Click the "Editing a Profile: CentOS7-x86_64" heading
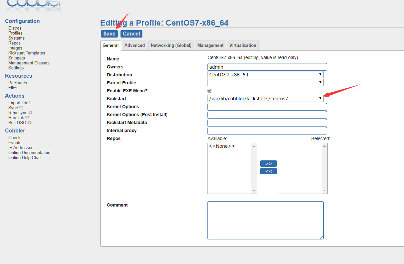 (164, 23)
